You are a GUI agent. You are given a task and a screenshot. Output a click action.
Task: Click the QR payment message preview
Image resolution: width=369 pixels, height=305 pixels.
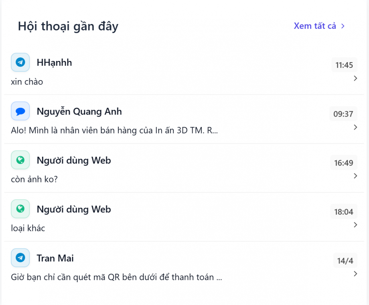click(116, 277)
